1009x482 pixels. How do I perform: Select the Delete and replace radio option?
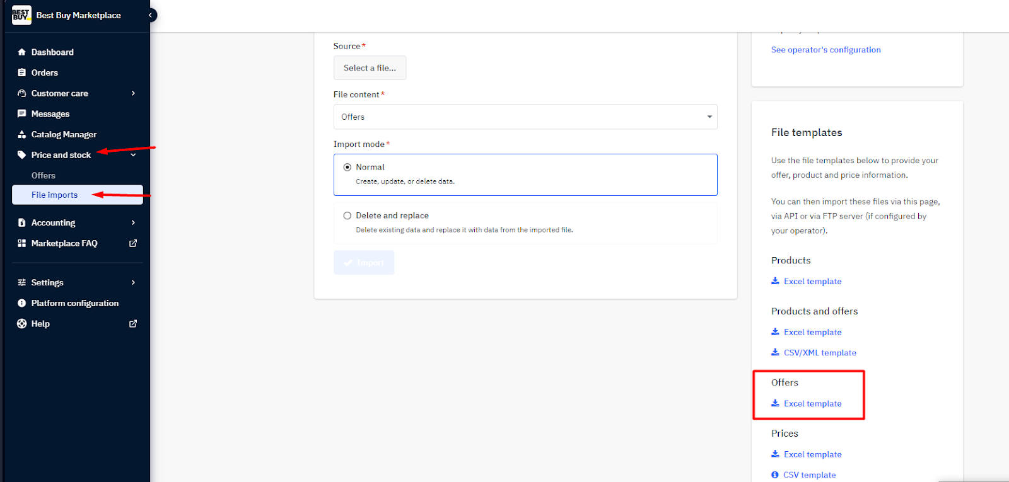347,215
